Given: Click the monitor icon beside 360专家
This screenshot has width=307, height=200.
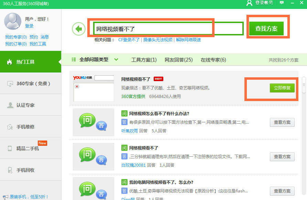Looking at the screenshot, I should pyautogui.click(x=10, y=84).
